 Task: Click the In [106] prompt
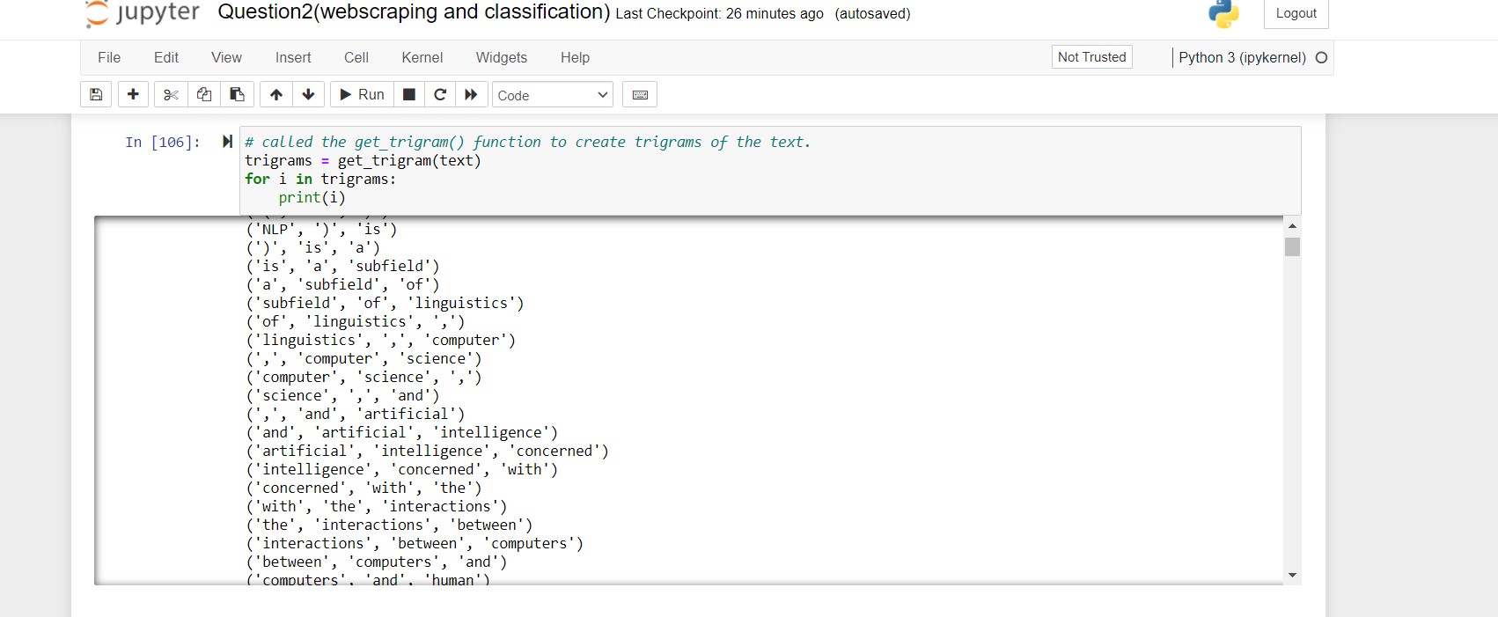pyautogui.click(x=163, y=142)
